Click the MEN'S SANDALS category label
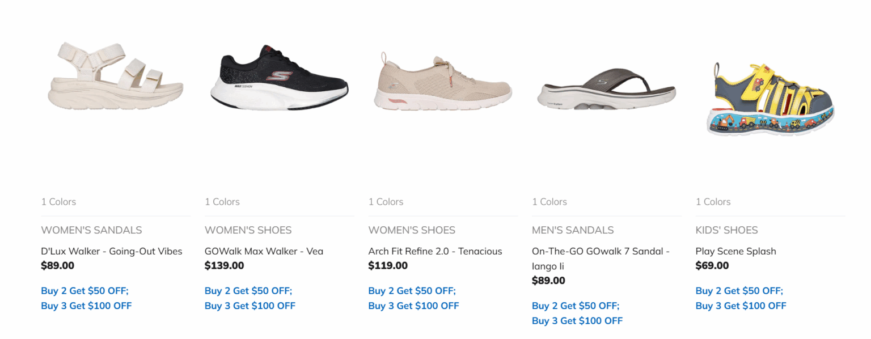 pyautogui.click(x=573, y=230)
